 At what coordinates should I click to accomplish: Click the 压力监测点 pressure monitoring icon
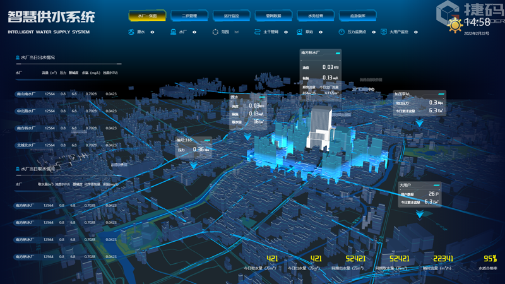point(342,32)
